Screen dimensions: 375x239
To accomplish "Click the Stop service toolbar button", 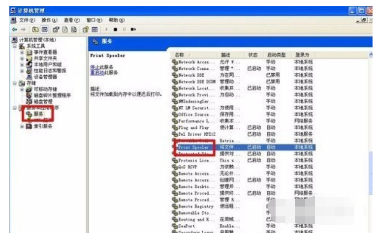I will [x=115, y=30].
